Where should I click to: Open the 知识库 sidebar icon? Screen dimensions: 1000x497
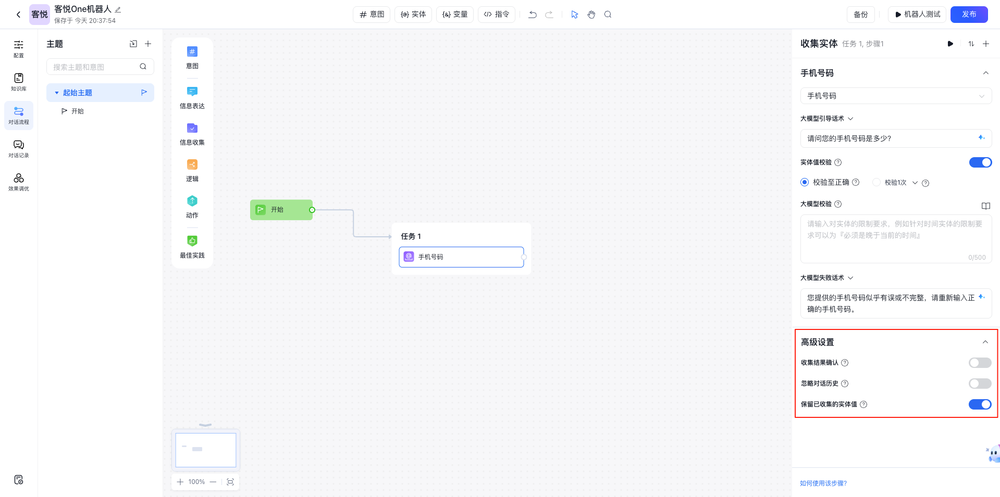(19, 82)
